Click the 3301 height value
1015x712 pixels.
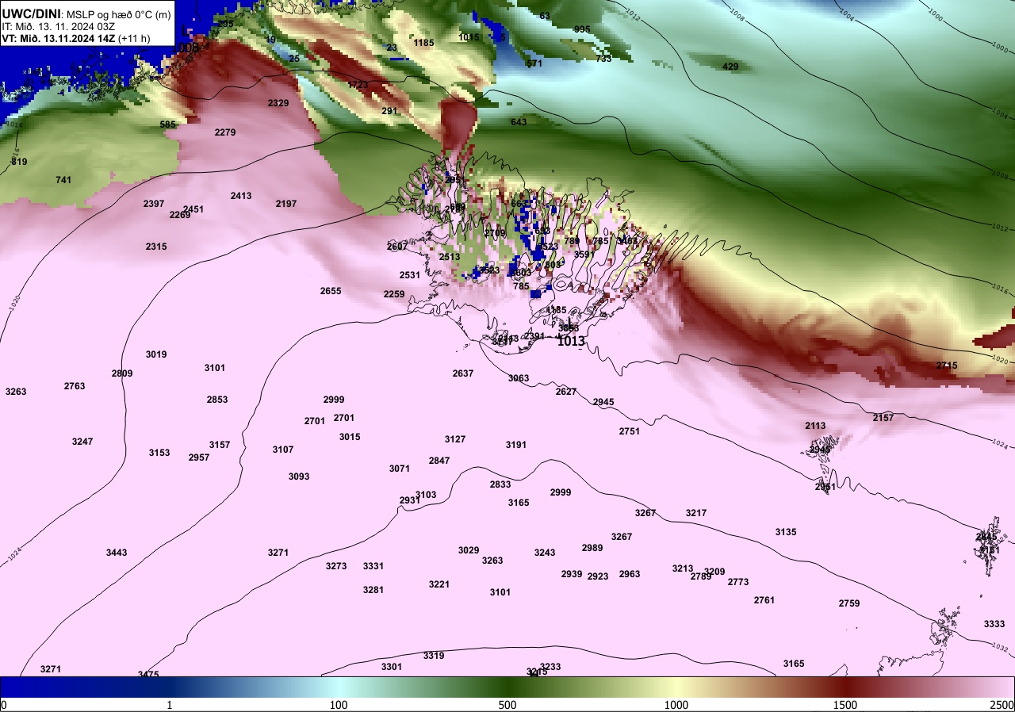pyautogui.click(x=392, y=667)
